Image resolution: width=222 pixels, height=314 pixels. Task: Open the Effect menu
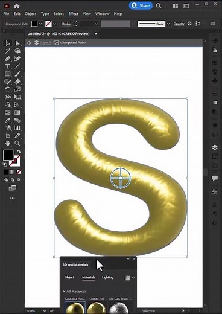73,14
